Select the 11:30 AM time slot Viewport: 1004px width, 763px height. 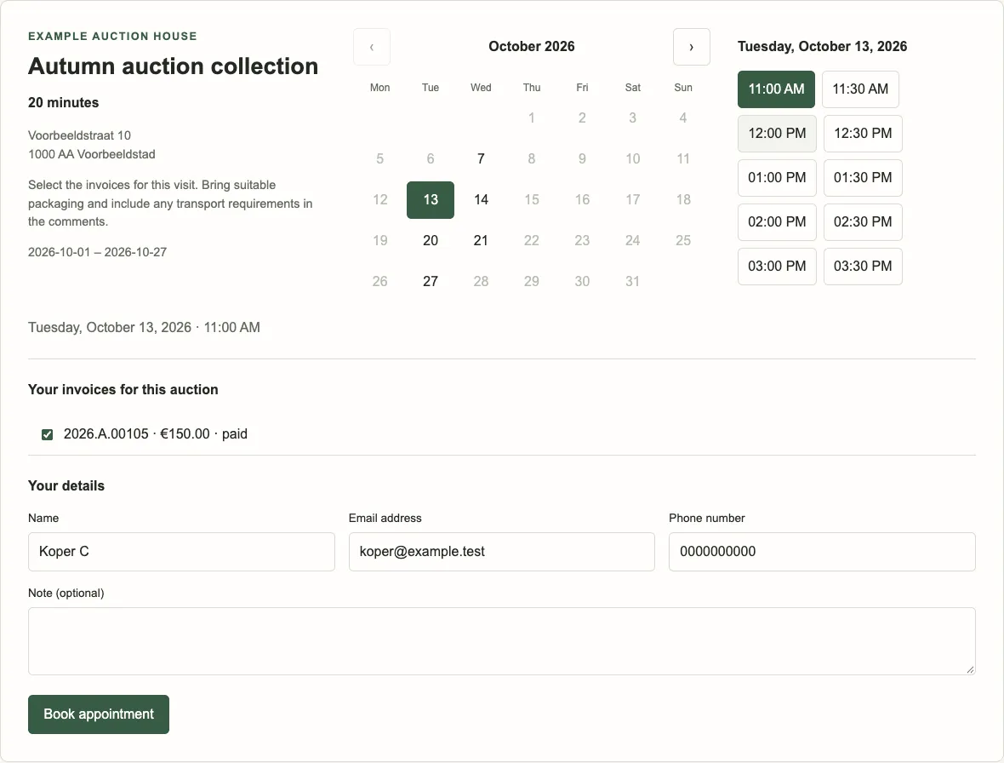[860, 89]
